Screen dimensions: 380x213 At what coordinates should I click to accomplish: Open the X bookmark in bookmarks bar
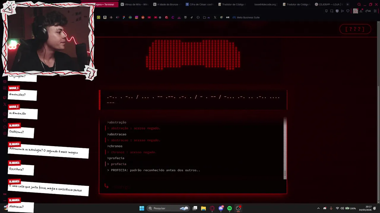pos(215,17)
